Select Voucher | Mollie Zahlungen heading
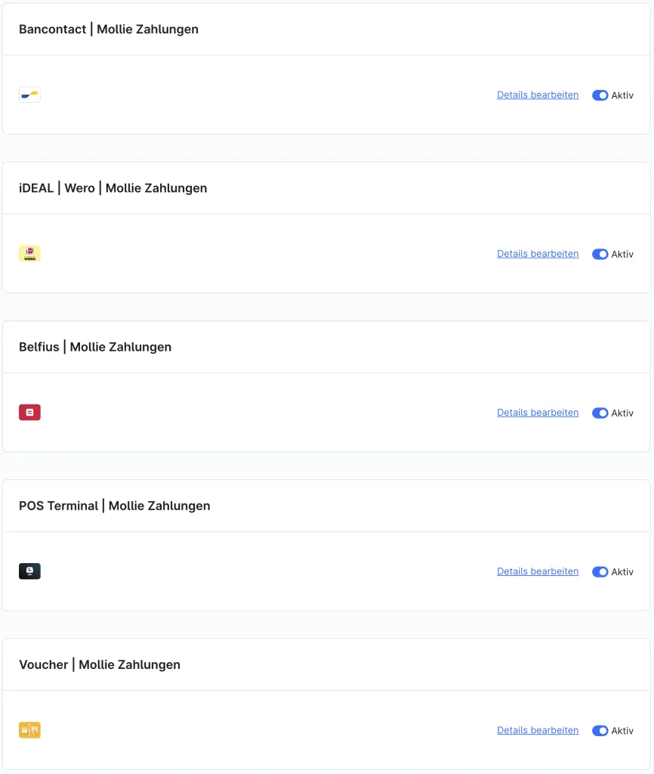654x774 pixels. (100, 665)
